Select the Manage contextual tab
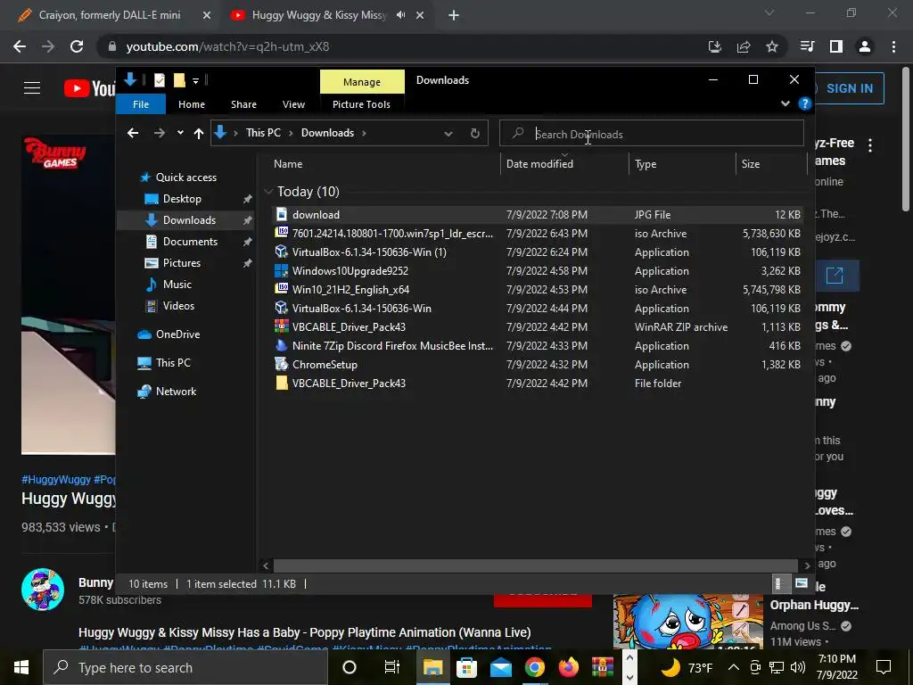913x685 pixels. 362,82
